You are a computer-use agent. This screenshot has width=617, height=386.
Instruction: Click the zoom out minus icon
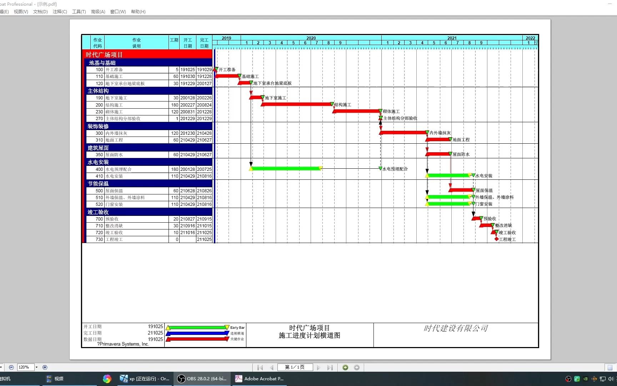click(11, 367)
